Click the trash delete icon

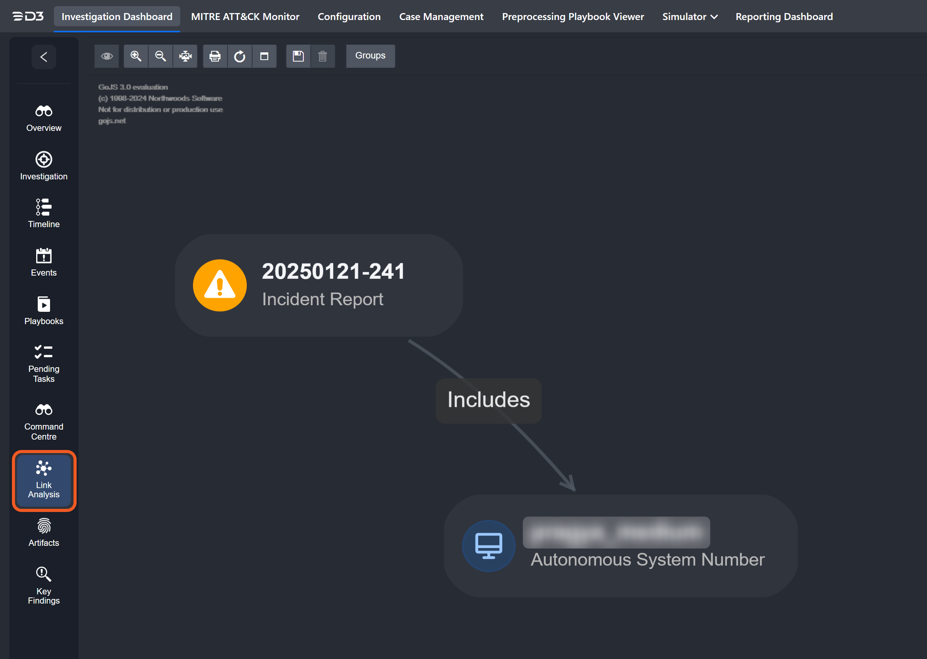pyautogui.click(x=323, y=56)
